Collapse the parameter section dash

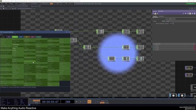pos(153,19)
